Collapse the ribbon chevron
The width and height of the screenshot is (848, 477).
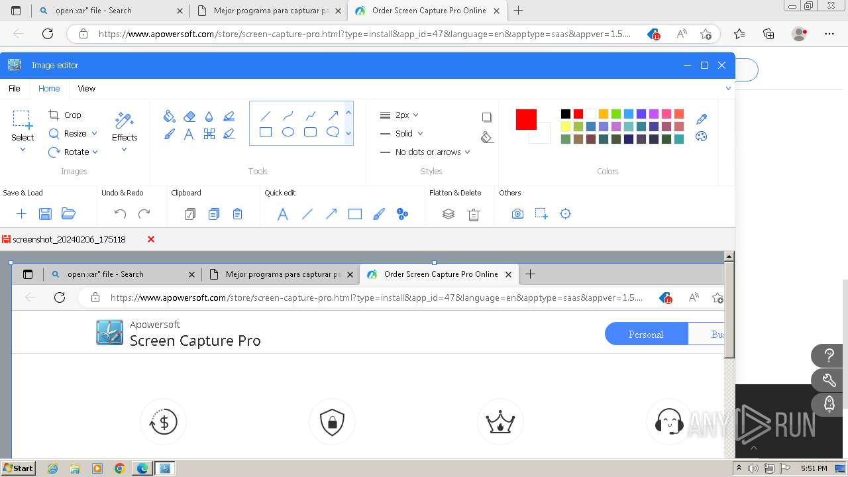click(728, 88)
